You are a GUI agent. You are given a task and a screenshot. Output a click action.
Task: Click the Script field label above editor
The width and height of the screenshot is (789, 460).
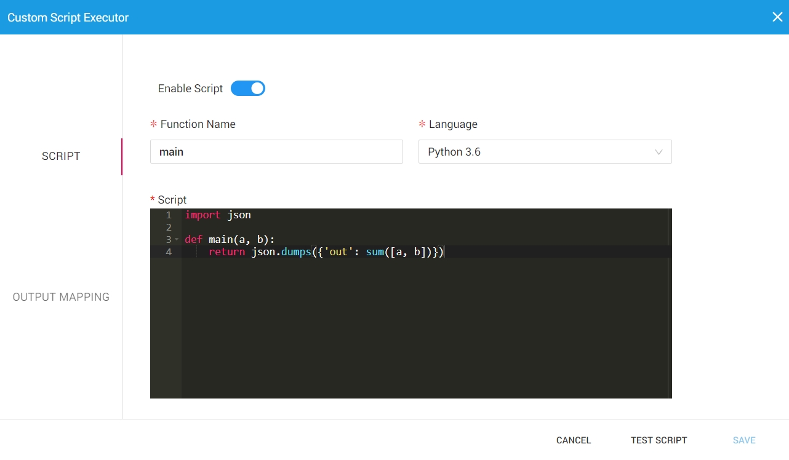172,200
